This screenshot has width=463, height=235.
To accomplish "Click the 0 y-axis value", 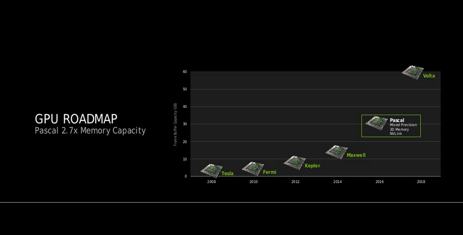I will point(185,176).
